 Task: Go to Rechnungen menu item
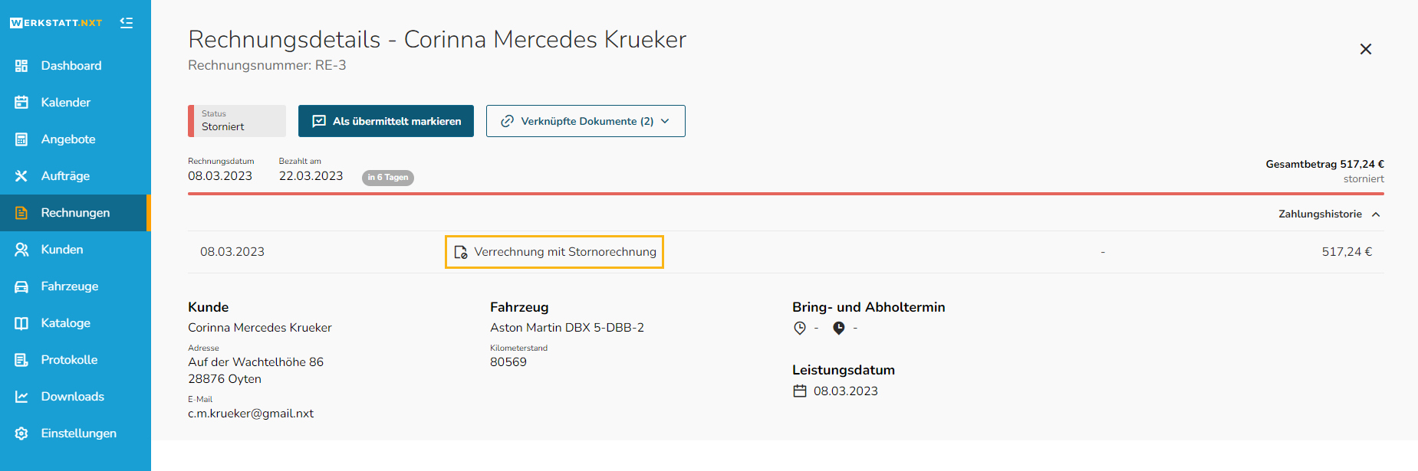point(75,213)
